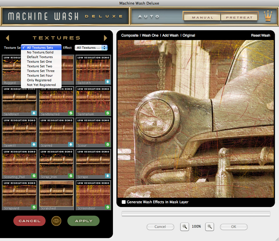
Task: Switch to Manual mode
Action: tap(202, 17)
